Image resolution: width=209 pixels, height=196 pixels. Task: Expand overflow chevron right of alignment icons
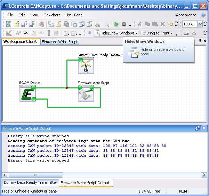[205, 33]
